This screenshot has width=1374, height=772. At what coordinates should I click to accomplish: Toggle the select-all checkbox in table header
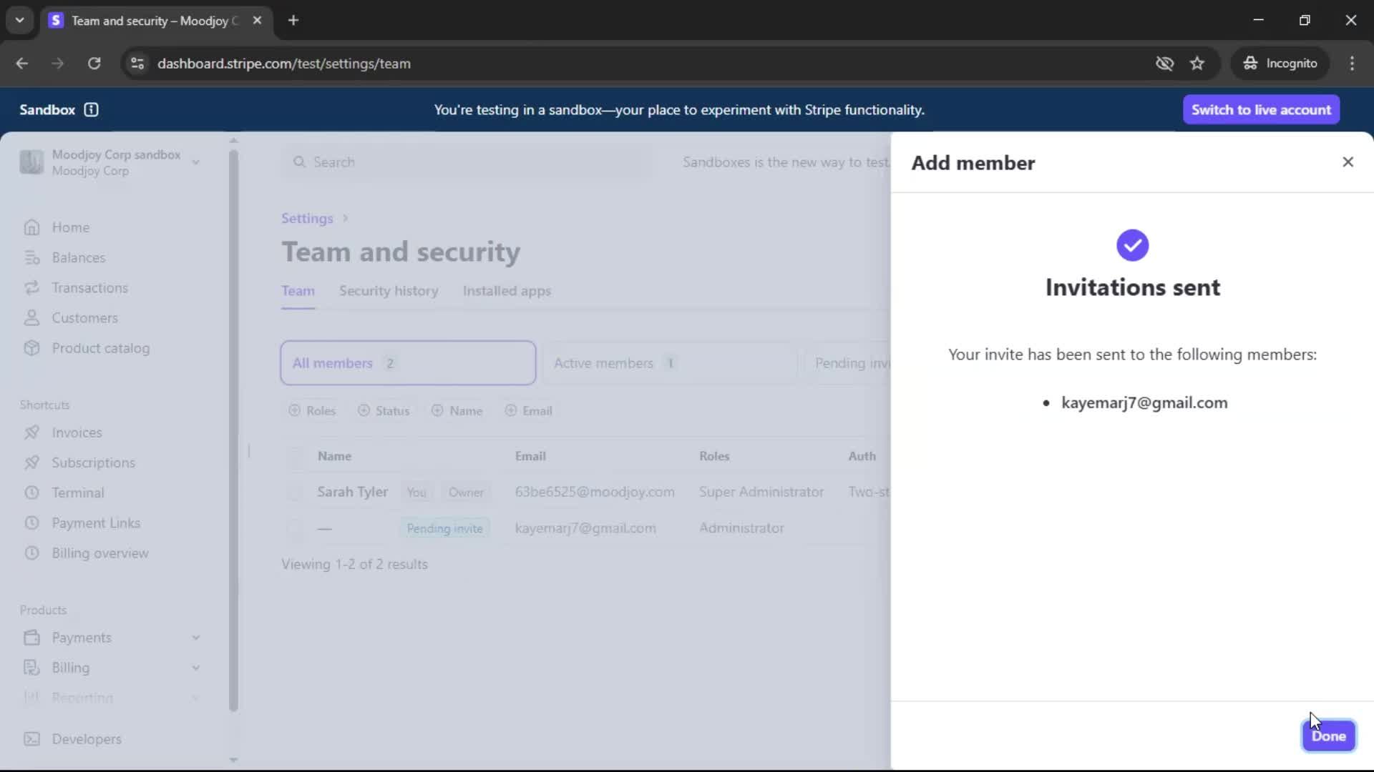click(x=295, y=456)
